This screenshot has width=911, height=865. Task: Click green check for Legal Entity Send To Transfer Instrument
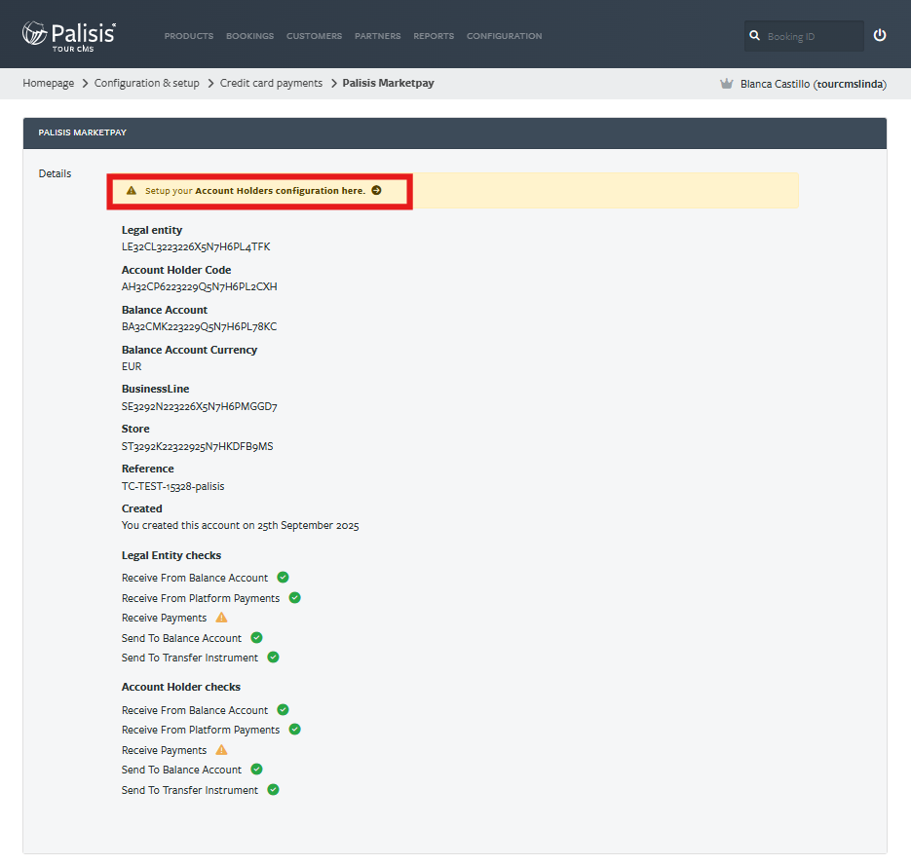[x=273, y=658]
